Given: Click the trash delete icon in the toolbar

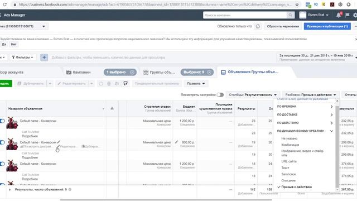Looking at the screenshot, I should (x=109, y=84).
